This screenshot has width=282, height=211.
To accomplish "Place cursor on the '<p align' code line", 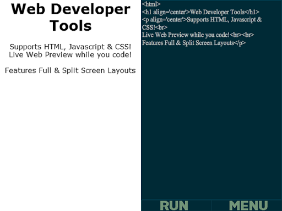I will pyautogui.click(x=202, y=20).
